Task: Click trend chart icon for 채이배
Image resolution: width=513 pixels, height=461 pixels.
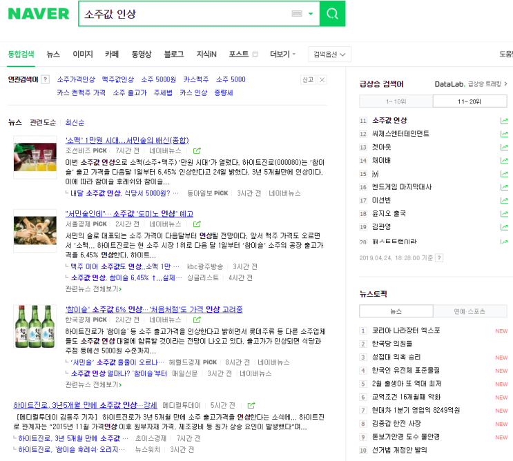Action: pyautogui.click(x=504, y=161)
